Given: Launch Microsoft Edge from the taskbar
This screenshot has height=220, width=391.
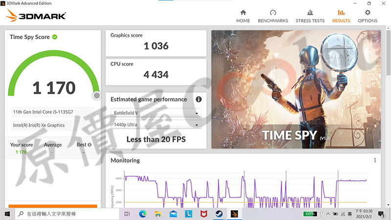Looking at the screenshot, I should coord(143,214).
